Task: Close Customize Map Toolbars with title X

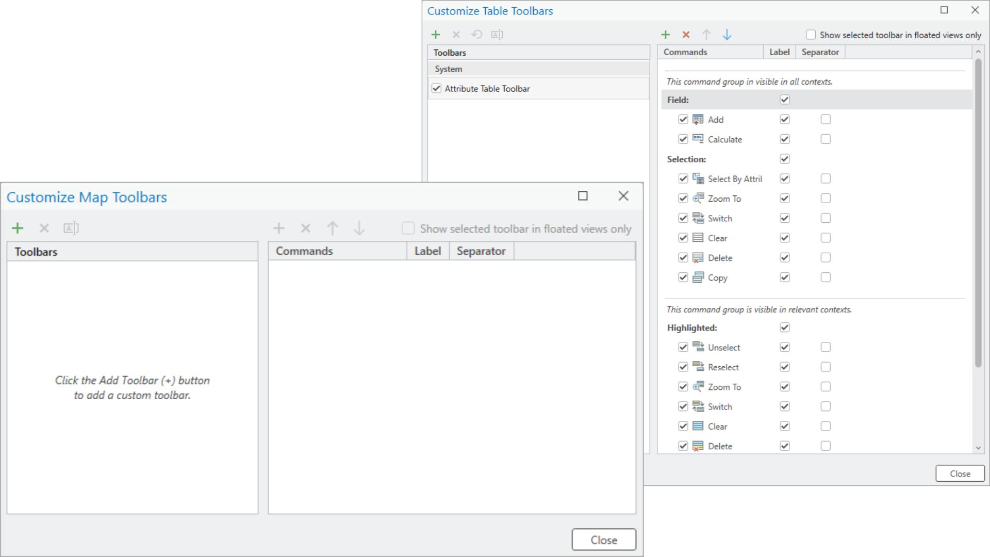Action: pos(623,195)
